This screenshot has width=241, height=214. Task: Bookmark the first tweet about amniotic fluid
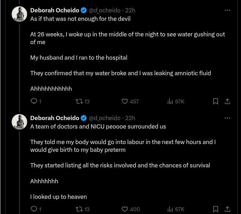coord(216,101)
